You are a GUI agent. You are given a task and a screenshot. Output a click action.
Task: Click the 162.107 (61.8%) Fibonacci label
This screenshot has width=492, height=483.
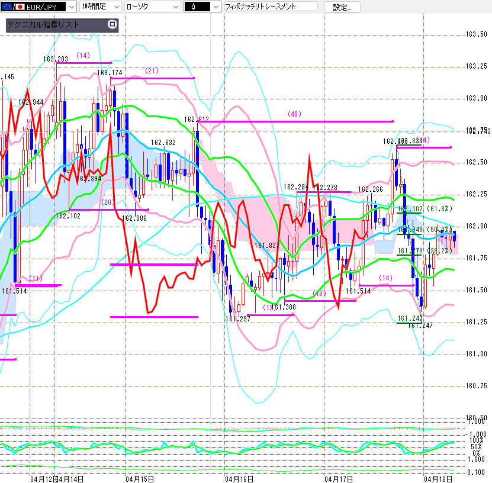[x=425, y=209]
